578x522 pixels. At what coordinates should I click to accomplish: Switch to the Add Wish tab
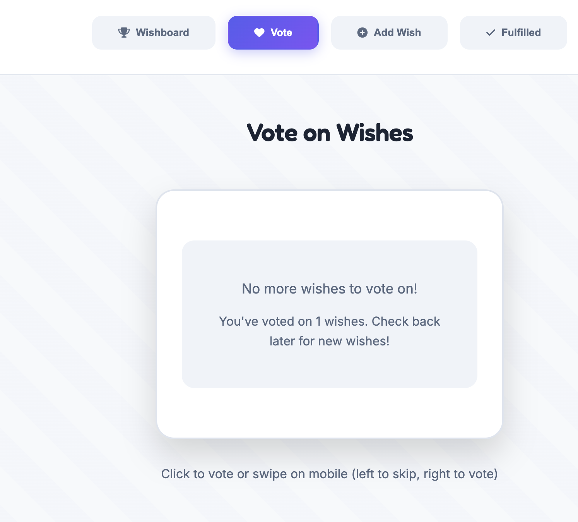click(389, 33)
